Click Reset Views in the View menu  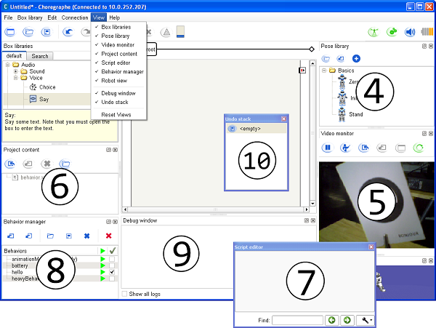pos(116,115)
